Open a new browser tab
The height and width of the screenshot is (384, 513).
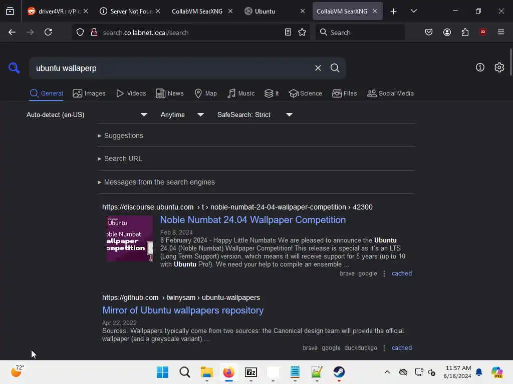[393, 11]
